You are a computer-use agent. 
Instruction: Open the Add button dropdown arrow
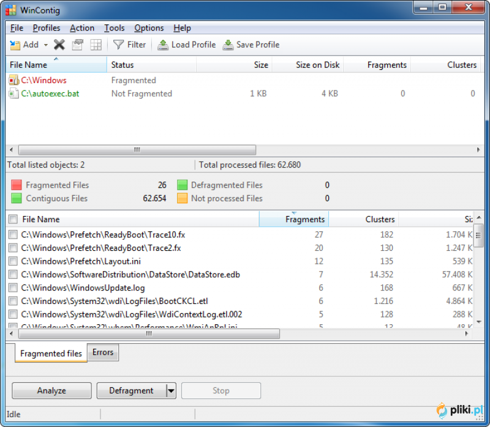[x=46, y=45]
